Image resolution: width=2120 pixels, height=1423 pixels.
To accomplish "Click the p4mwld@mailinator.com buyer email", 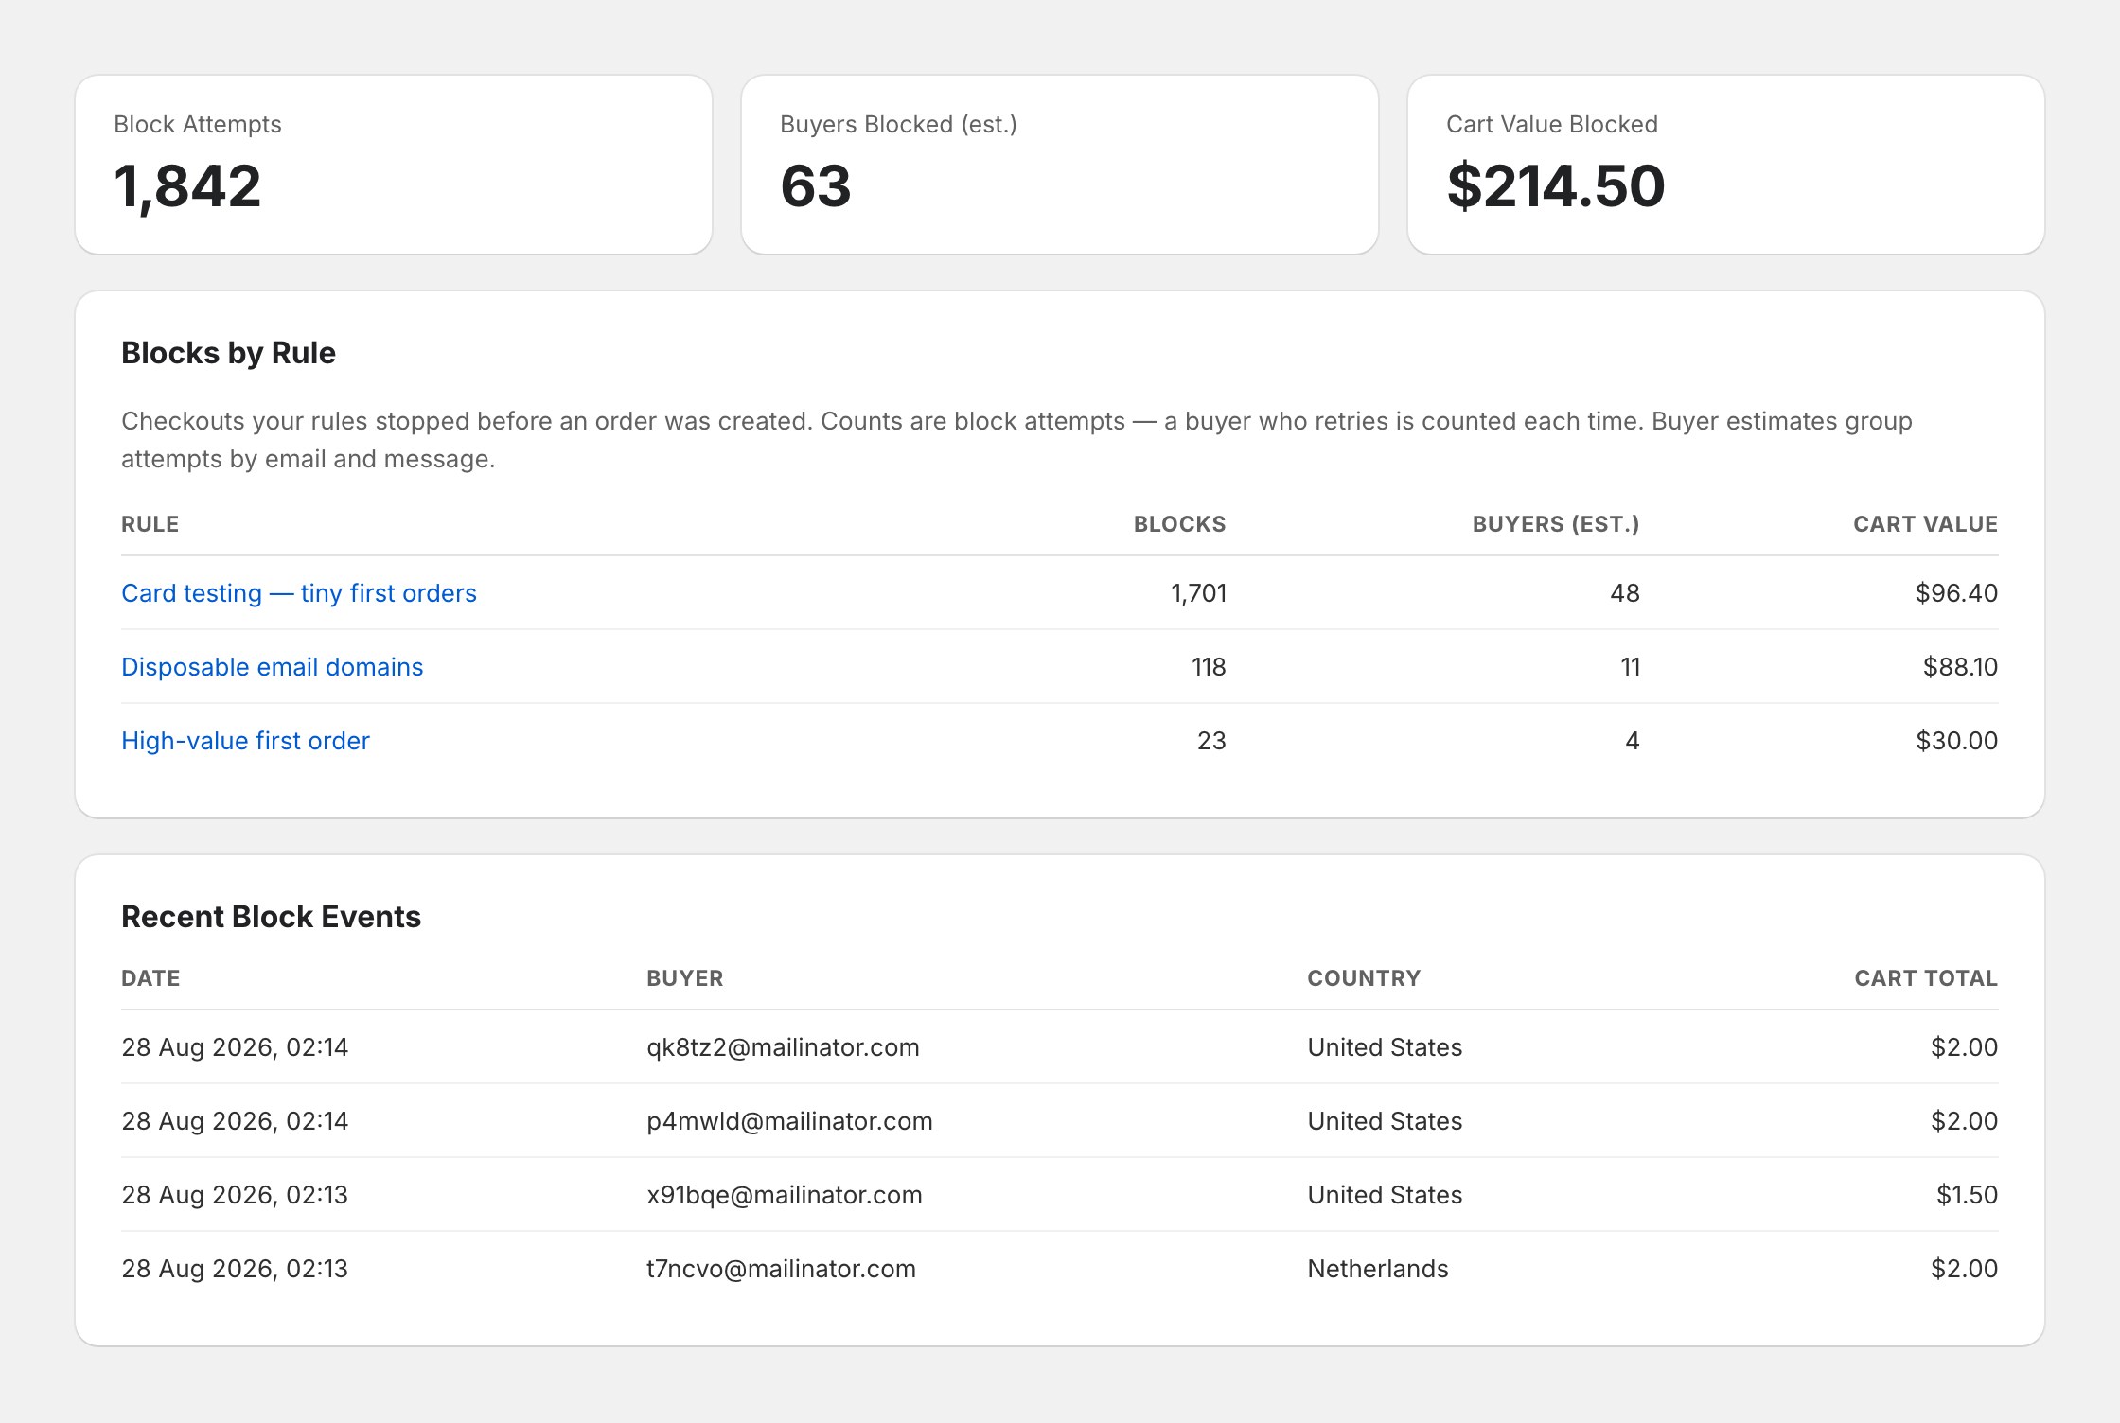I will coord(789,1121).
